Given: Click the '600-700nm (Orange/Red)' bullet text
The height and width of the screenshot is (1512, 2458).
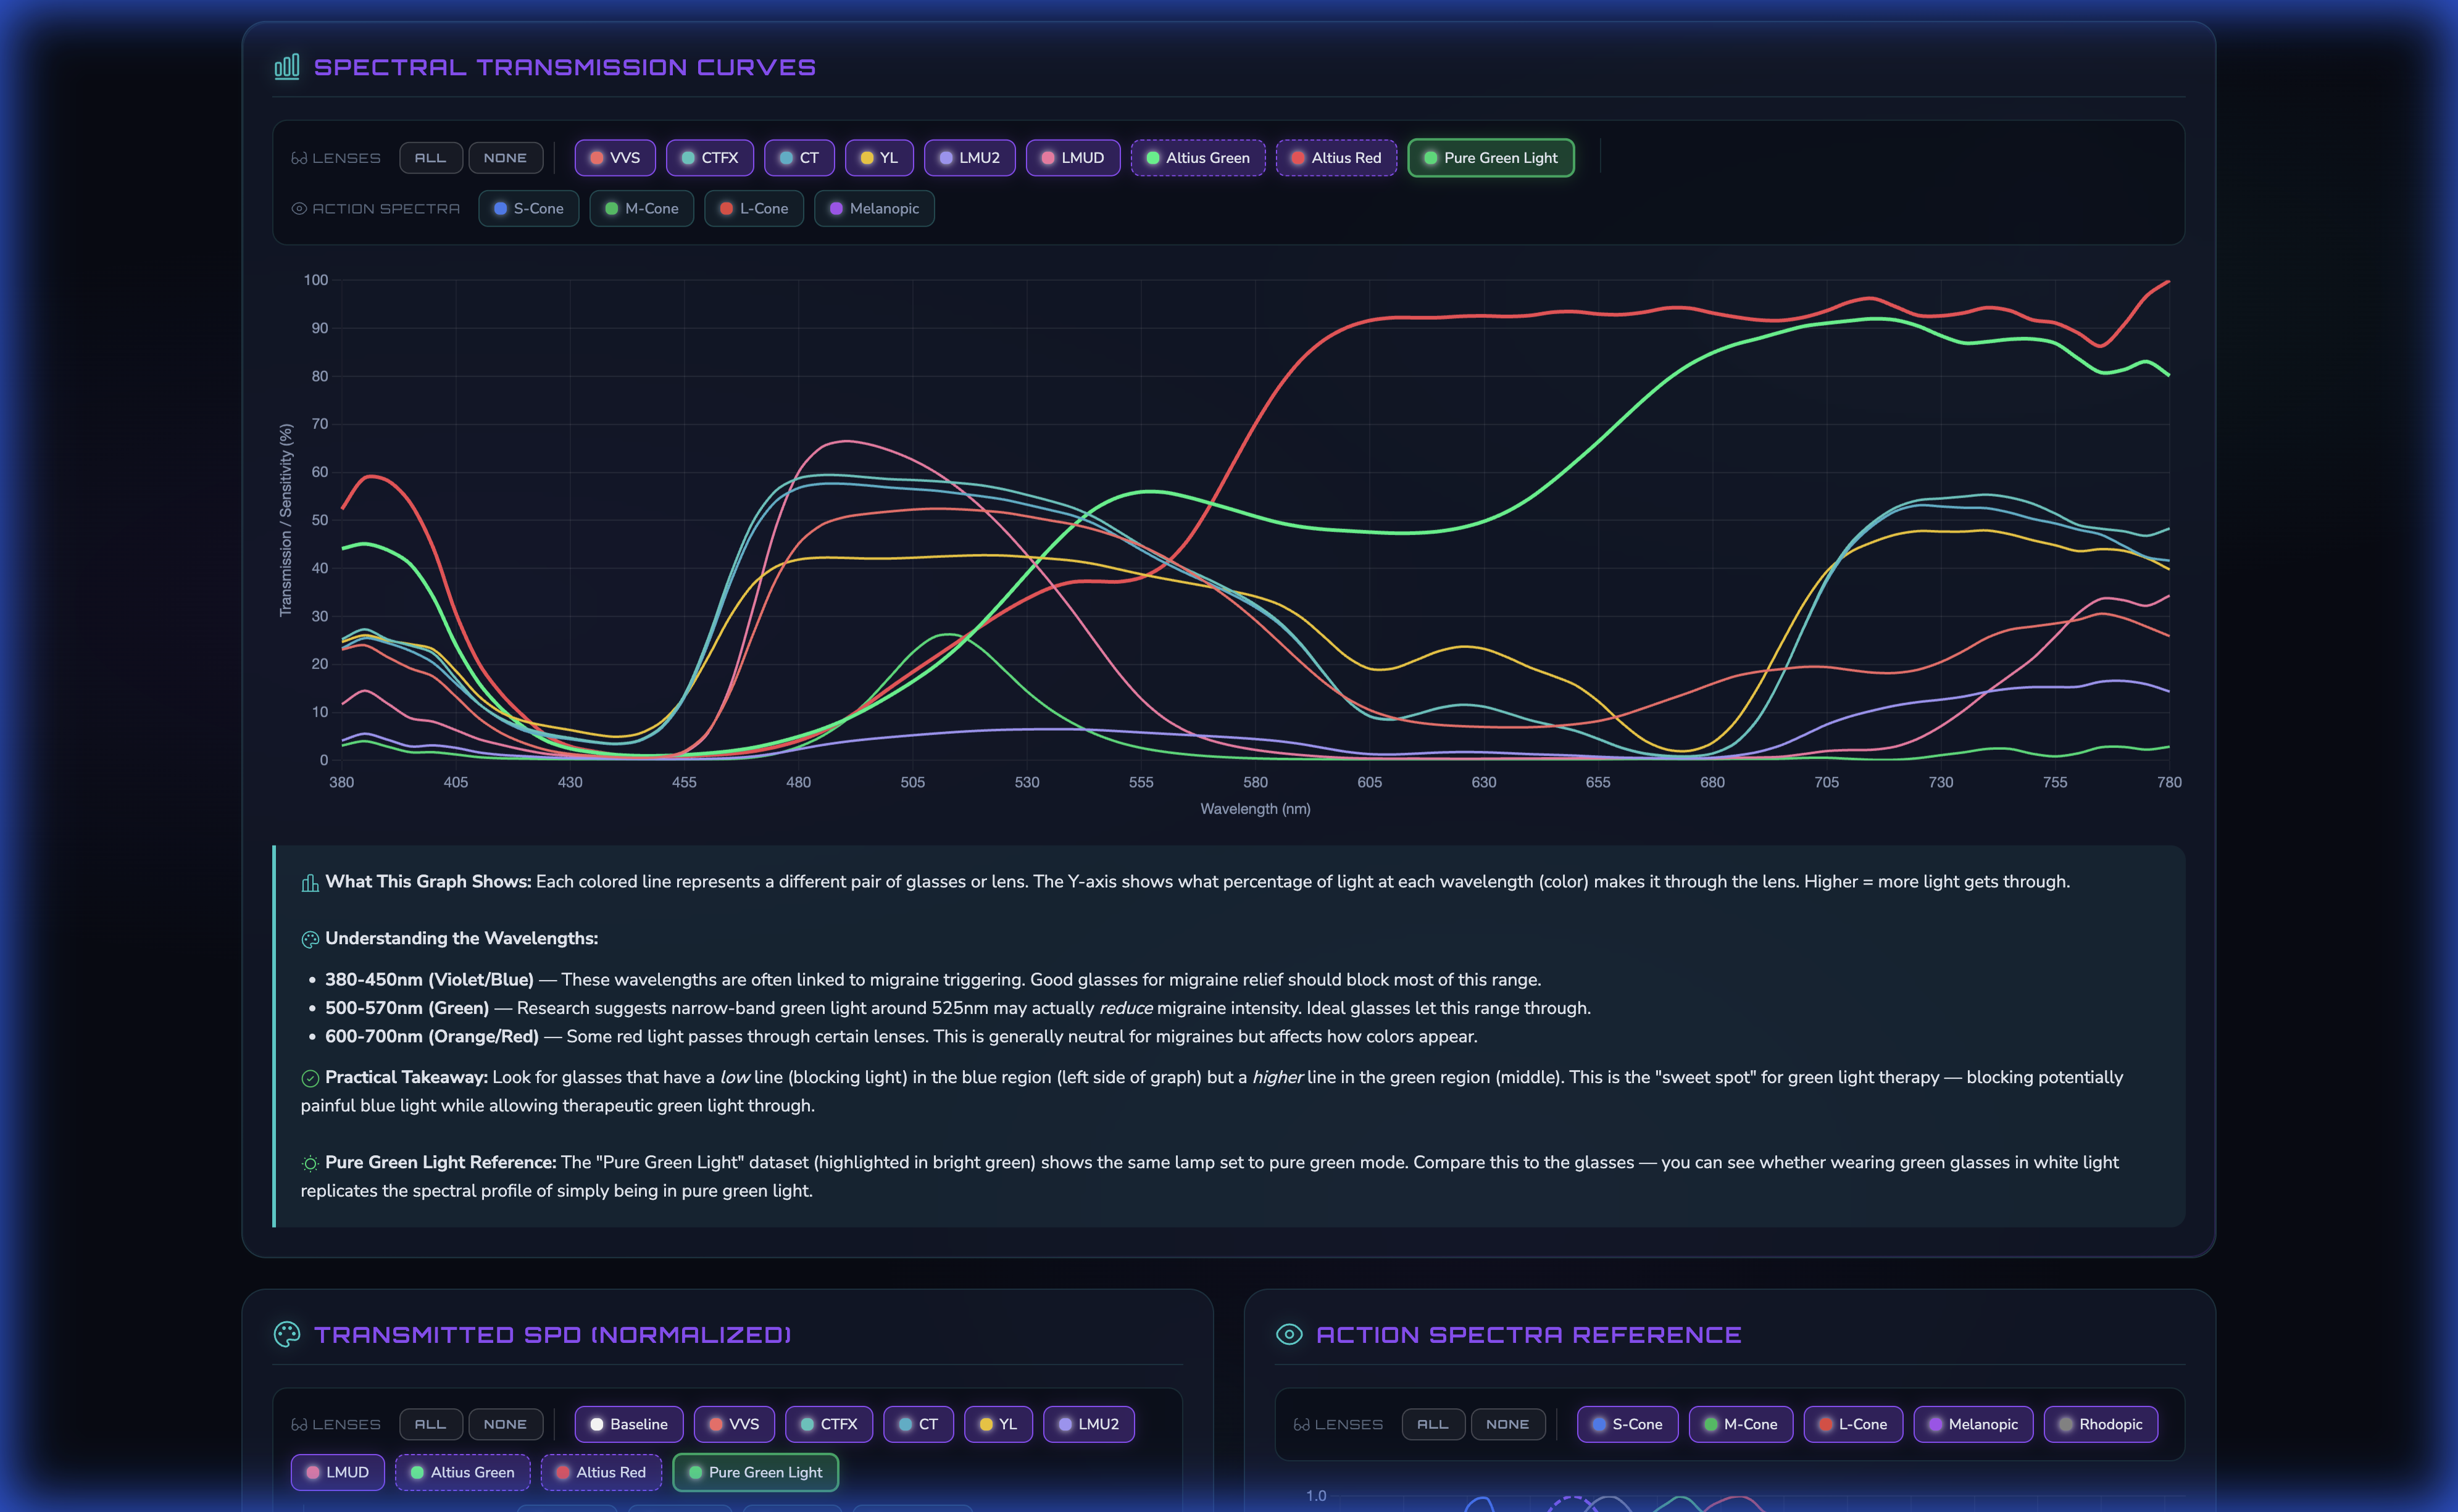Looking at the screenshot, I should 432,1037.
